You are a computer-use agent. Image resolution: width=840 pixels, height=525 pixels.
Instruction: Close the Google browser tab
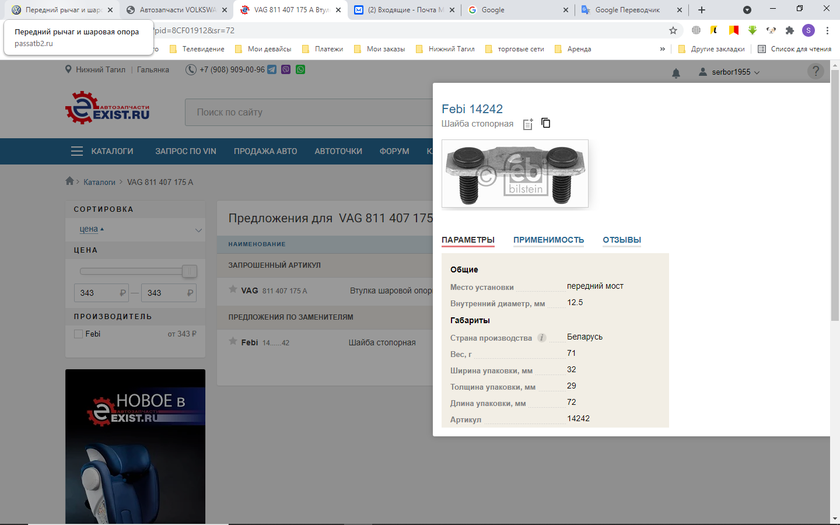565,10
